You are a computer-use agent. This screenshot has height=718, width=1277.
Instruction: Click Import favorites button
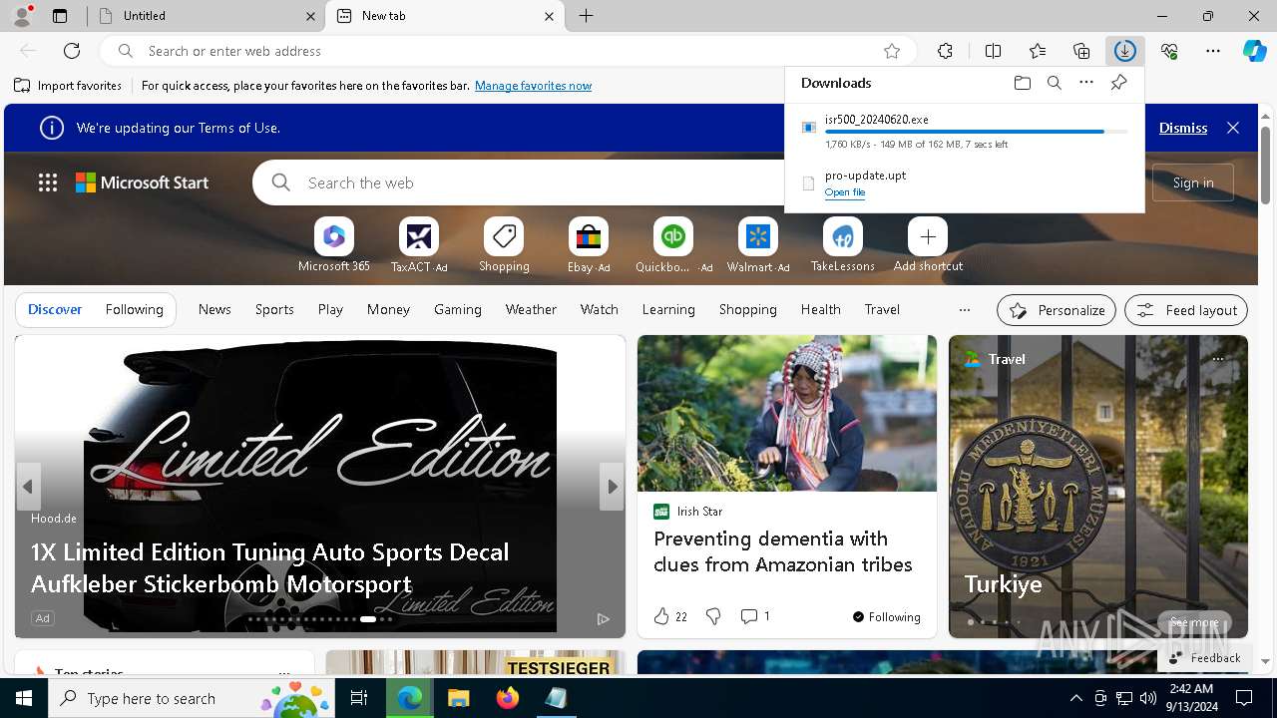(x=68, y=86)
